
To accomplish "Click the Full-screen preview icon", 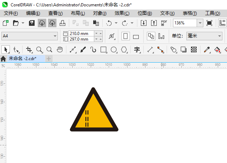I will point(209,23).
